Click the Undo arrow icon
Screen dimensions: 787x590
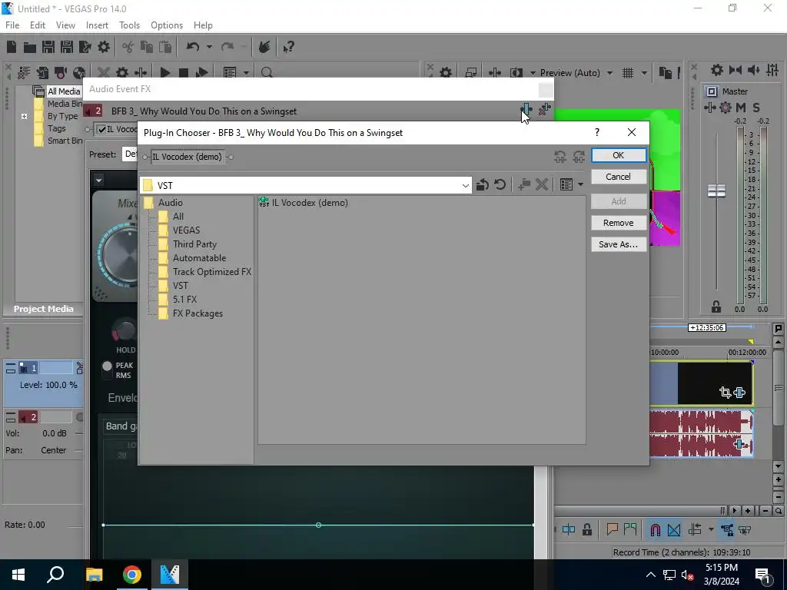tap(193, 47)
